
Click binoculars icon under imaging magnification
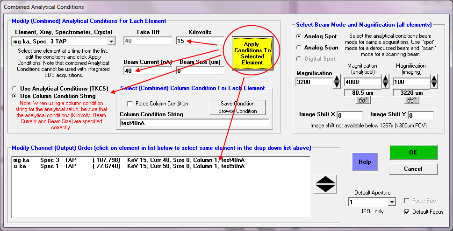pos(410,100)
